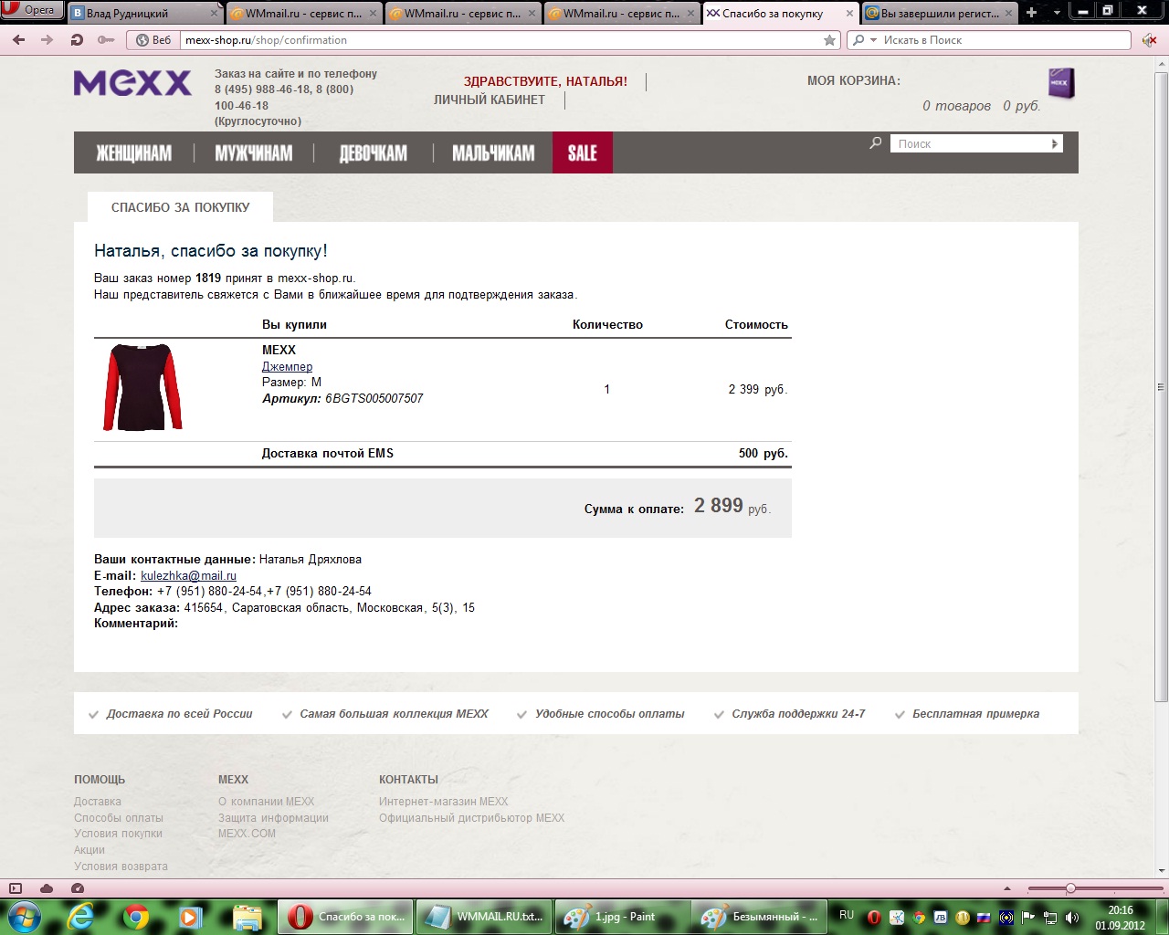
Task: Open the Windows Start button
Action: (x=24, y=916)
